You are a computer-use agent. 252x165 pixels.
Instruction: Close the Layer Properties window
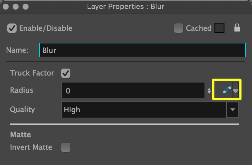pos(6,6)
